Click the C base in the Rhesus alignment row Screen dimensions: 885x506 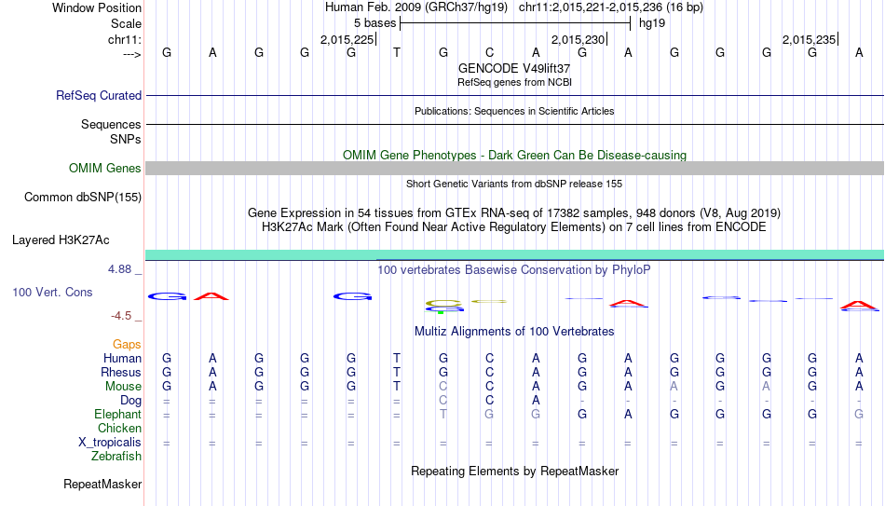pyautogui.click(x=489, y=372)
